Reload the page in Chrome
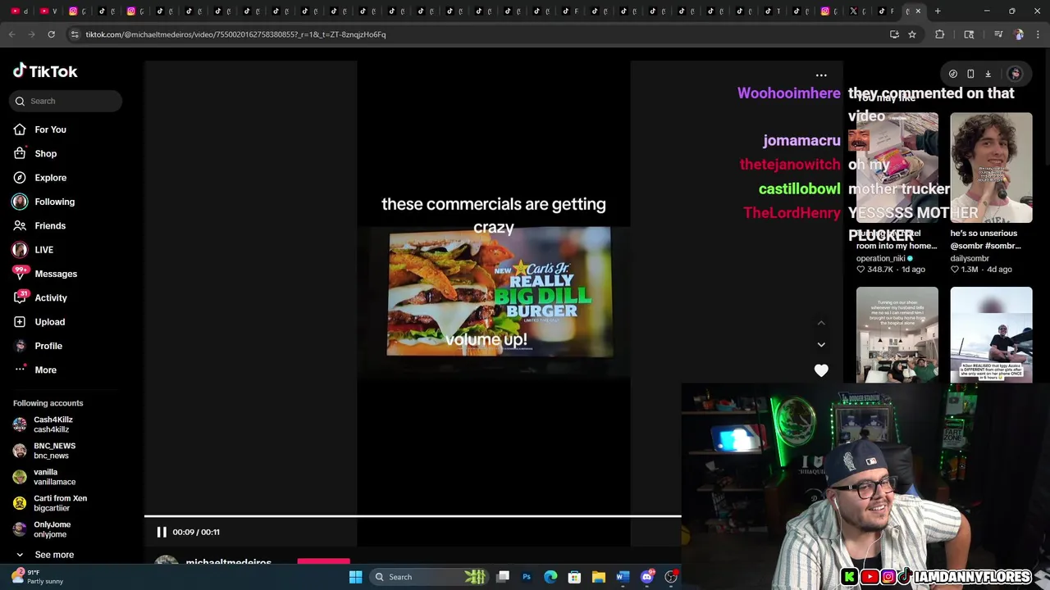Viewport: 1050px width, 590px height. (x=51, y=34)
